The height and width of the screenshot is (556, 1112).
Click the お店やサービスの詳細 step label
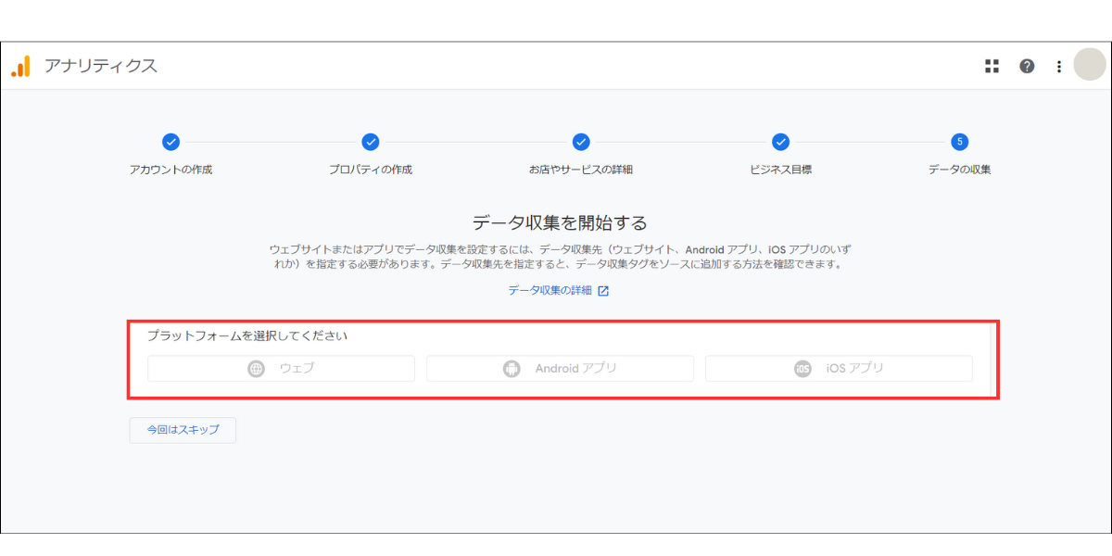581,170
